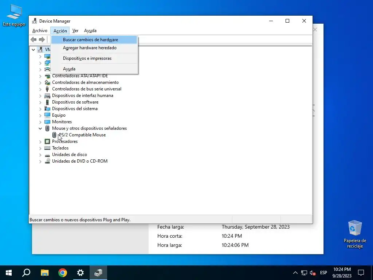
Task: Click the PS/2 Compatible Mouse device icon
Action: (54, 135)
